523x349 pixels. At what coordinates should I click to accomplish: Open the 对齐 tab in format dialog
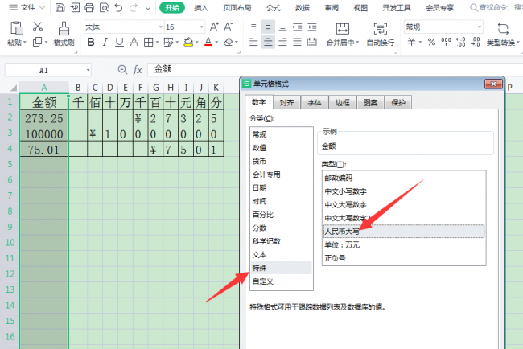click(x=286, y=103)
